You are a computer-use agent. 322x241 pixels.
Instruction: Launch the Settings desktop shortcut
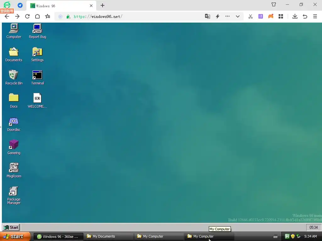pos(37,54)
